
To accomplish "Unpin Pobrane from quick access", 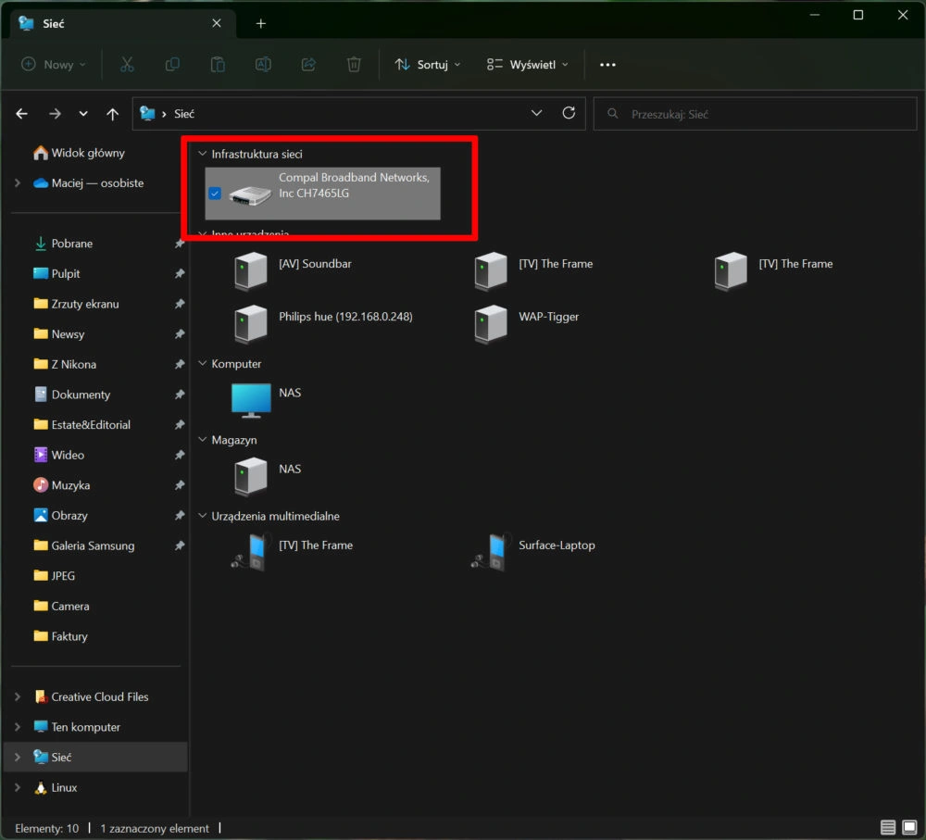I will (180, 244).
